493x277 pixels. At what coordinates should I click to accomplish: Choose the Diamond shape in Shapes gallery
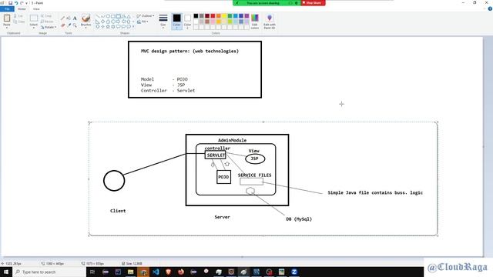coord(102,22)
